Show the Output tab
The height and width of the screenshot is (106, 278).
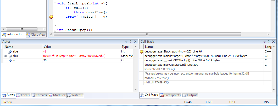190,95
